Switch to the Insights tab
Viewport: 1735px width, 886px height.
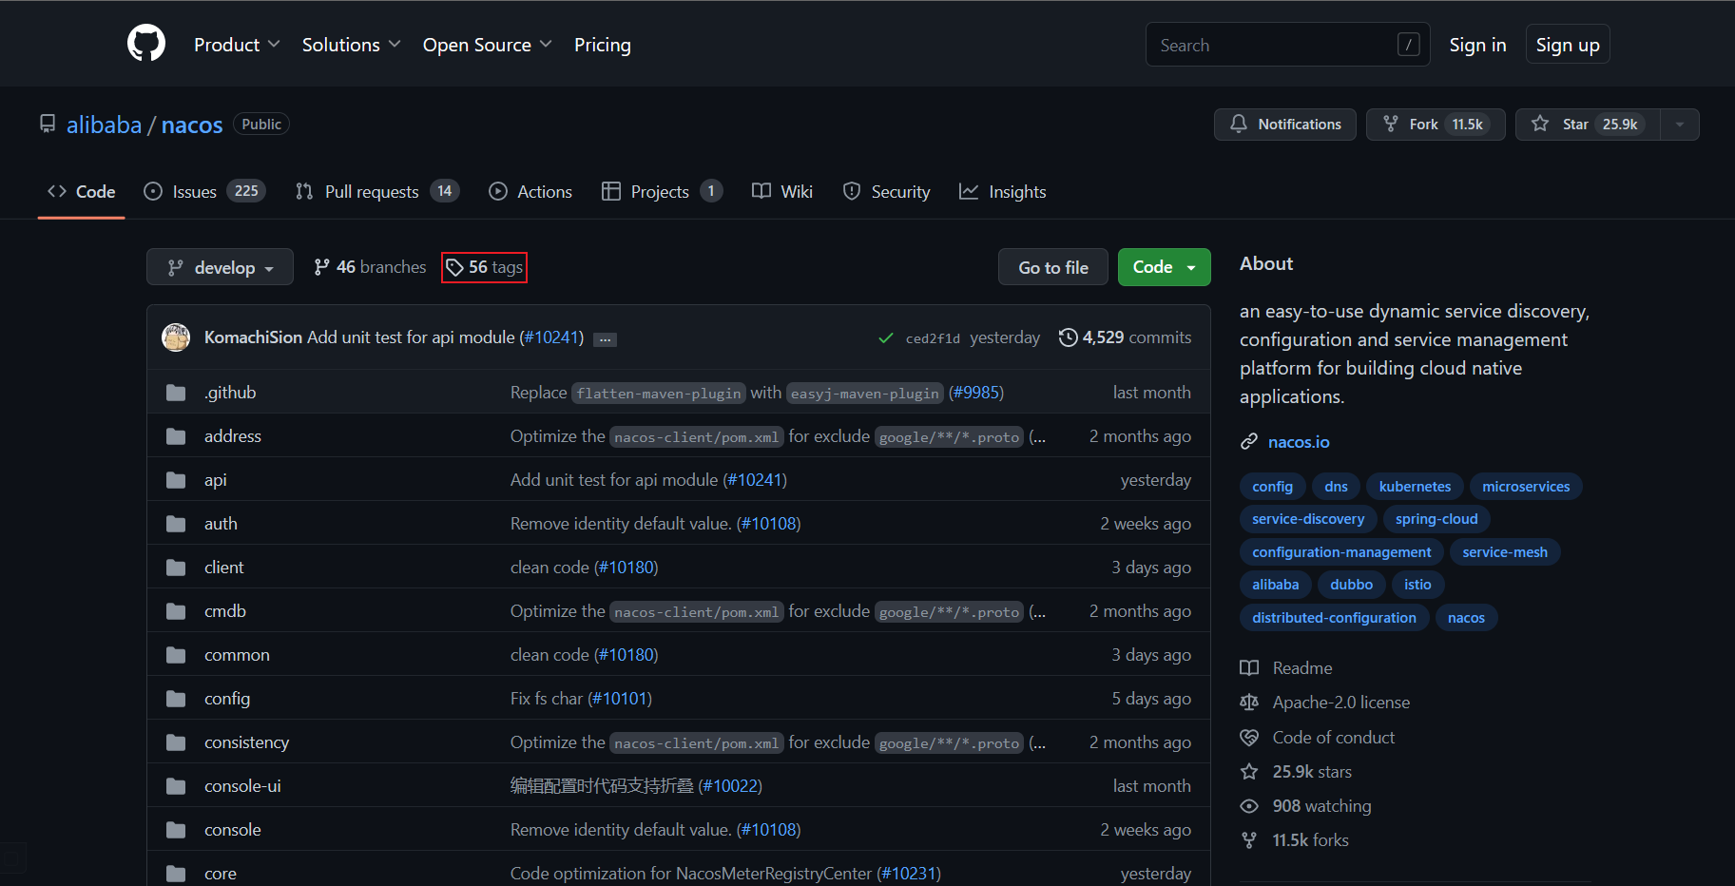pyautogui.click(x=1003, y=191)
